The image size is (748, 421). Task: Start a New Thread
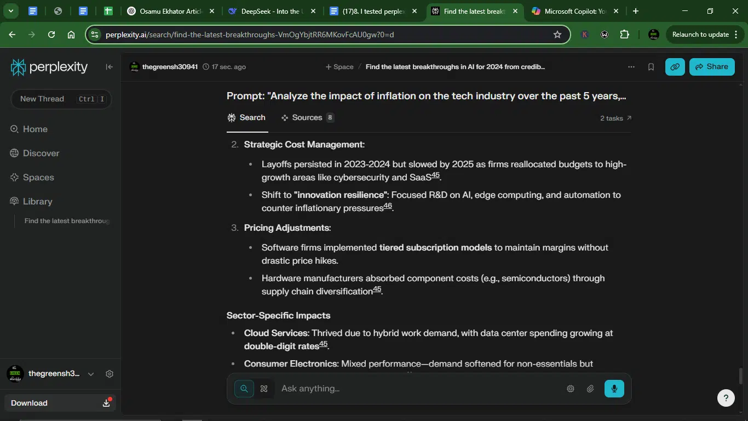pos(61,99)
